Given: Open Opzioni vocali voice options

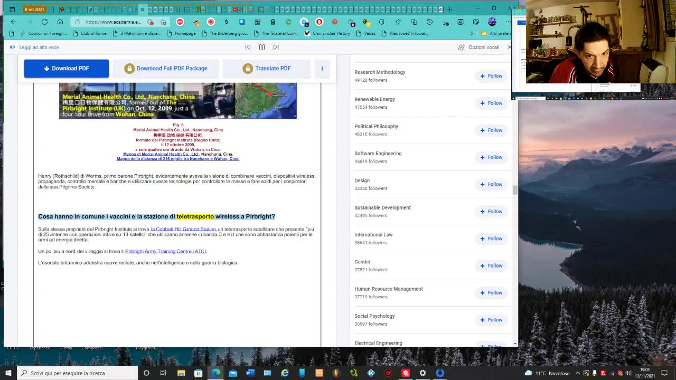Looking at the screenshot, I should tap(478, 47).
